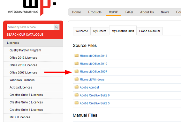Click the search by name or code field
The width and height of the screenshot is (181, 122).
[30, 27]
